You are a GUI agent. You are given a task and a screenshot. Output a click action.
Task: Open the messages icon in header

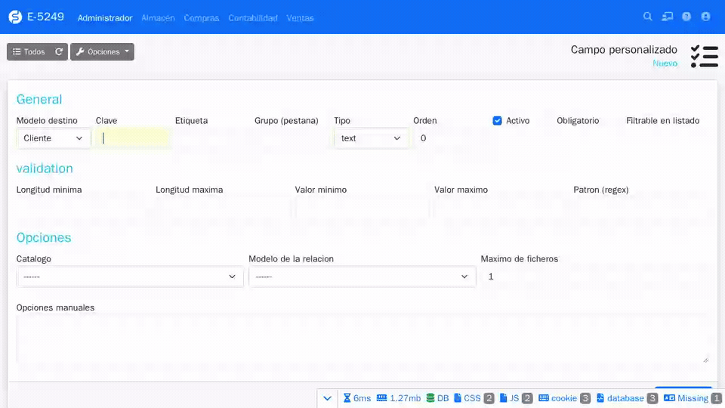667,17
